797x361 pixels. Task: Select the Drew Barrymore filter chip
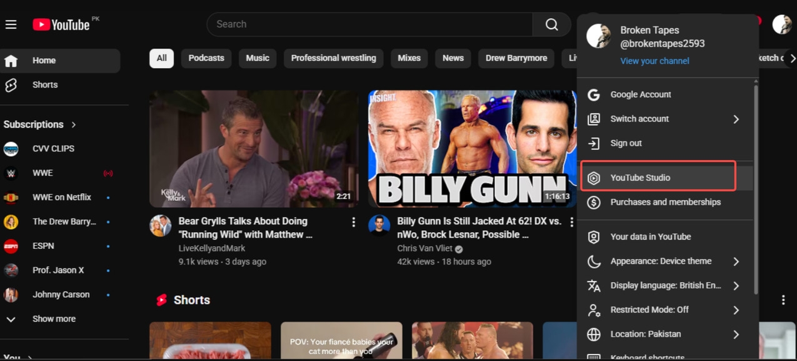[516, 58]
